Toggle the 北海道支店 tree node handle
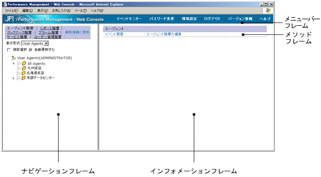This screenshot has width=321, height=177. 19,73
